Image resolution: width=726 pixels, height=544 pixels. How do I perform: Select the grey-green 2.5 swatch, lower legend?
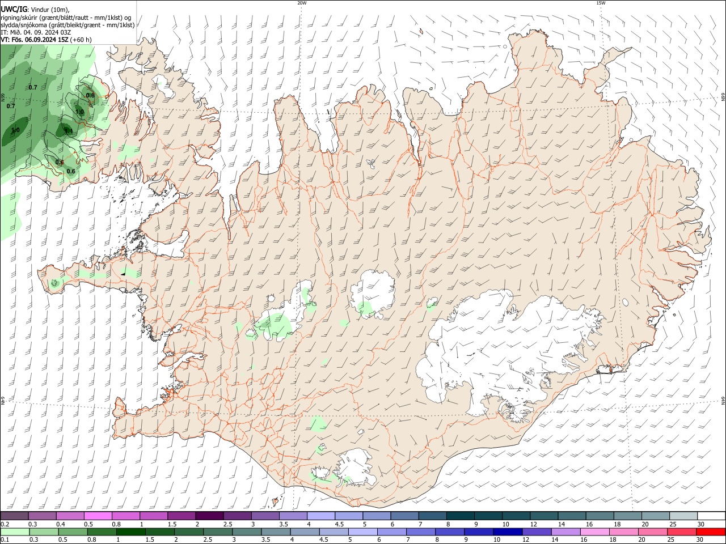(x=218, y=532)
